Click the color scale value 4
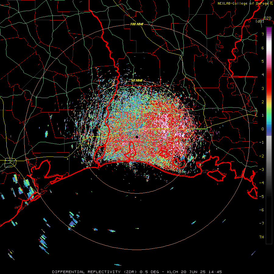The image size is (274, 274). coord(263,75)
